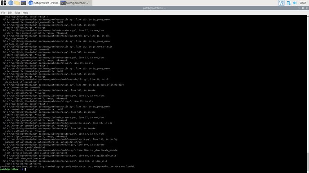The image size is (309, 173).
Task: Launch a new terminal from the taskbar launcher
Action: click(x=23, y=3)
